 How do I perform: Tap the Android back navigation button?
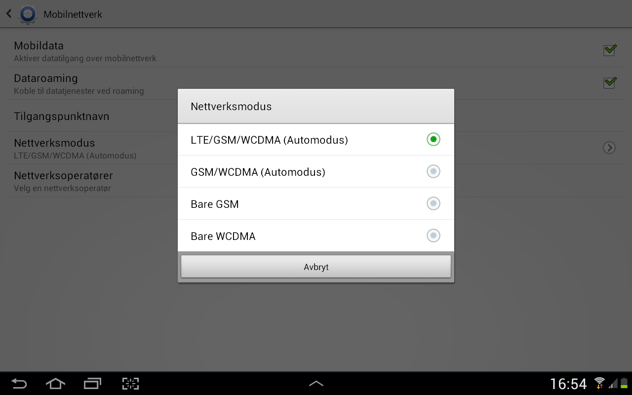tap(19, 384)
